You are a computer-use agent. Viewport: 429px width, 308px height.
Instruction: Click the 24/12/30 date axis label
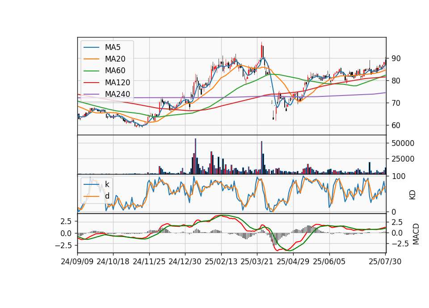[185, 262]
